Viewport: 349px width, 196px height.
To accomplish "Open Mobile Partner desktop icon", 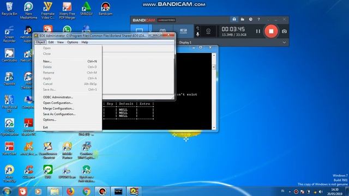I will (x=67, y=150).
